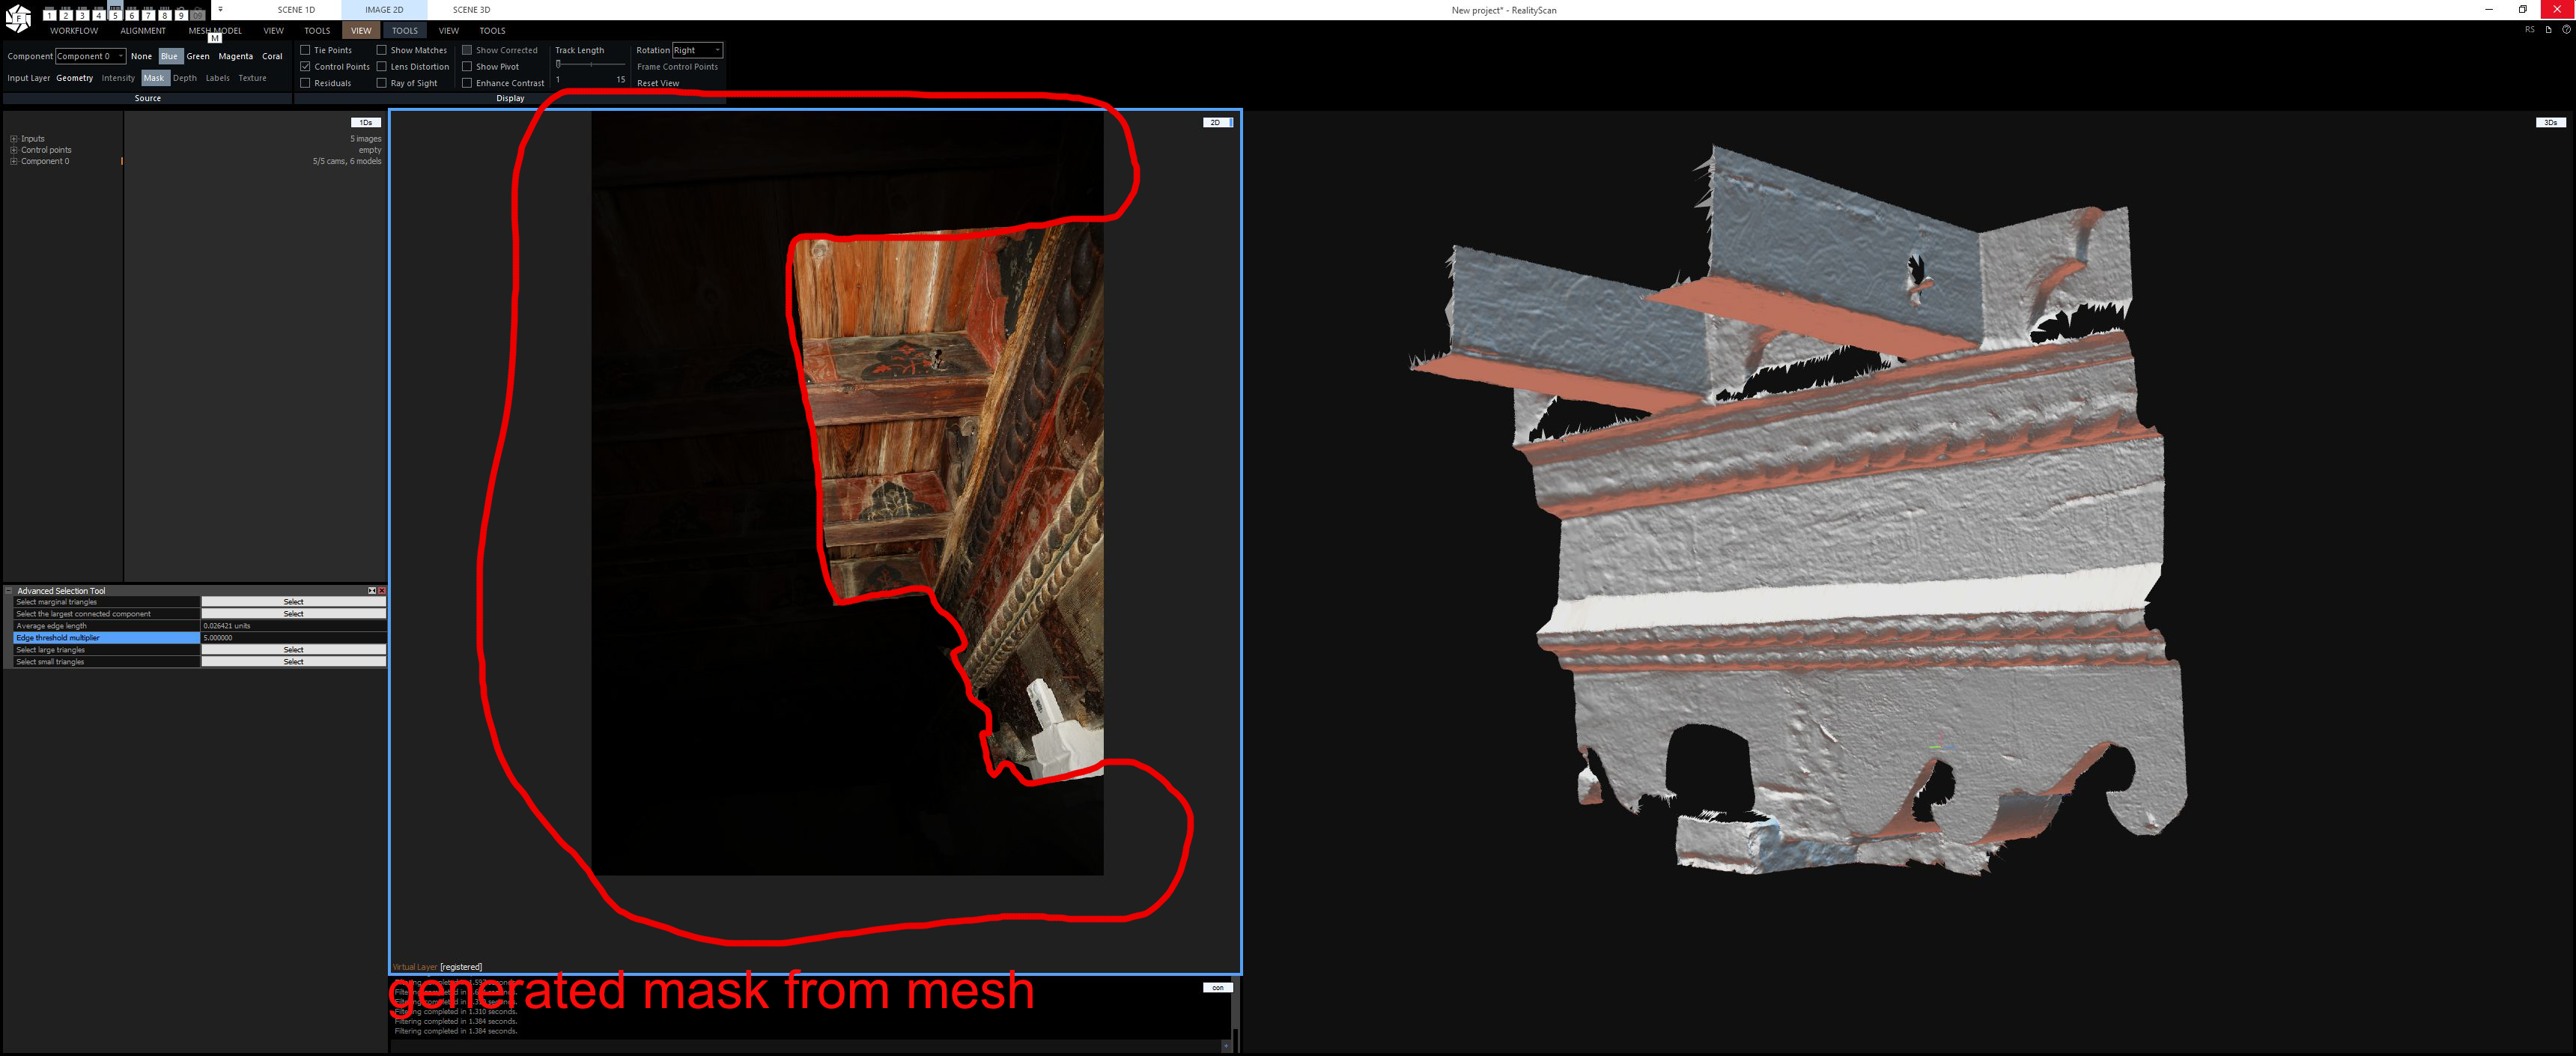This screenshot has width=2576, height=1056.
Task: Select layout preset 5
Action: point(115,14)
